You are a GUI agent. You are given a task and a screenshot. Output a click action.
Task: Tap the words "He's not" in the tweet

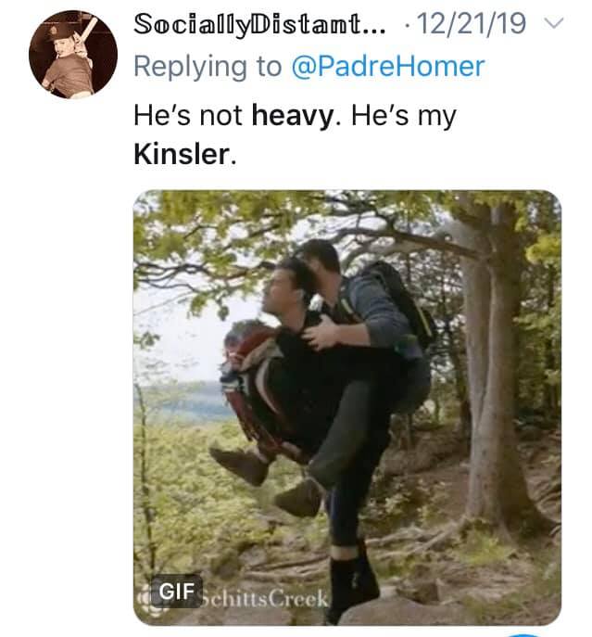189,116
